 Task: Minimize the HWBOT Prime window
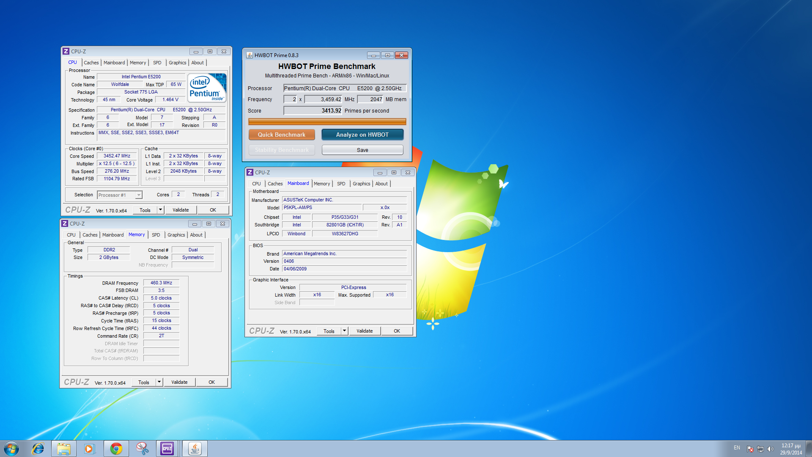[373, 55]
